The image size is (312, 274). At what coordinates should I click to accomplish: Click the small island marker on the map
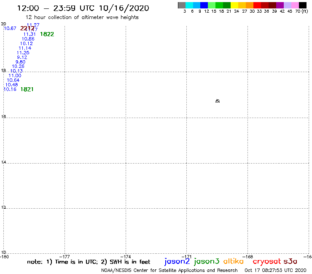[x=218, y=101]
